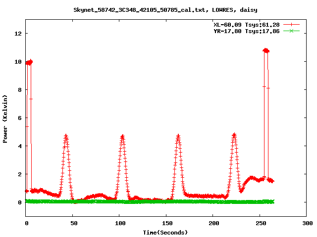Click the y-axis tick label 2
Image resolution: width=317 pixels, height=237 pixels.
click(20, 174)
